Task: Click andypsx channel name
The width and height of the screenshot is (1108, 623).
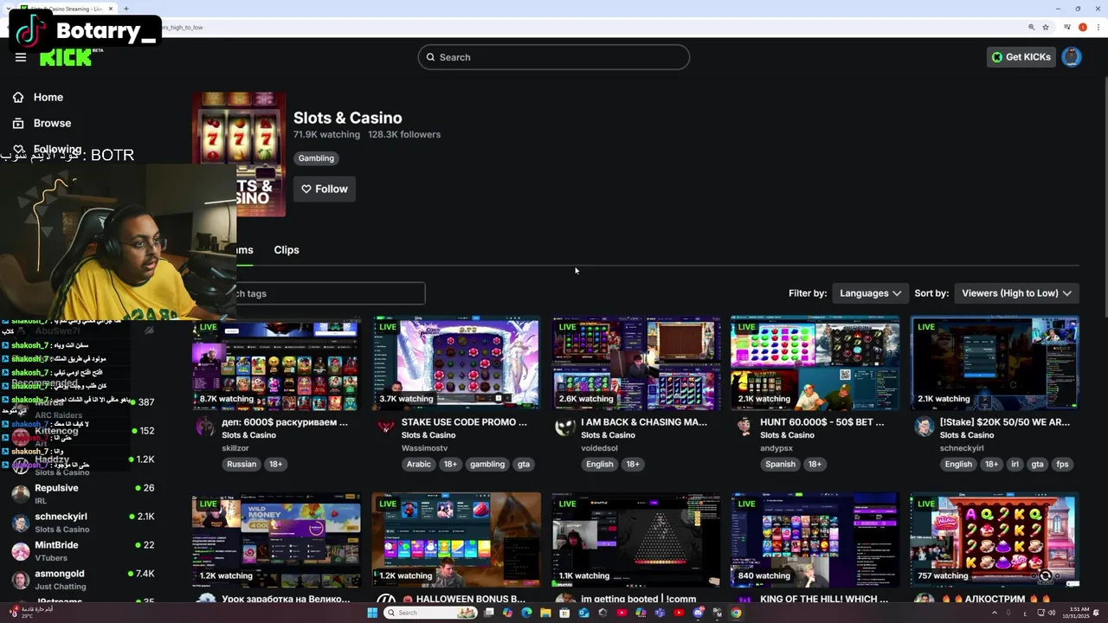Action: pyautogui.click(x=776, y=448)
